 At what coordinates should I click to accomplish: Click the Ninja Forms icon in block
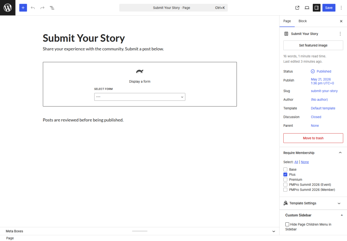click(140, 71)
